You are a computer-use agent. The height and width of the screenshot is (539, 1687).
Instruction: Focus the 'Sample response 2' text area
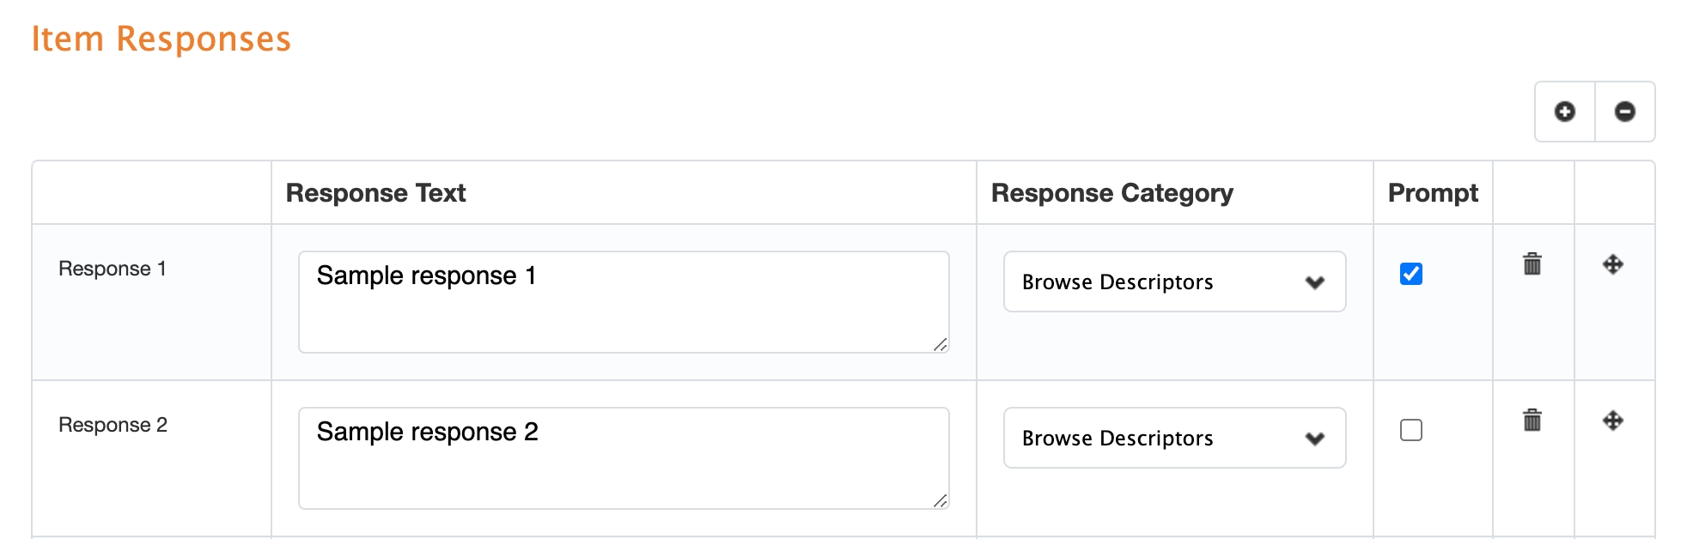tap(624, 458)
